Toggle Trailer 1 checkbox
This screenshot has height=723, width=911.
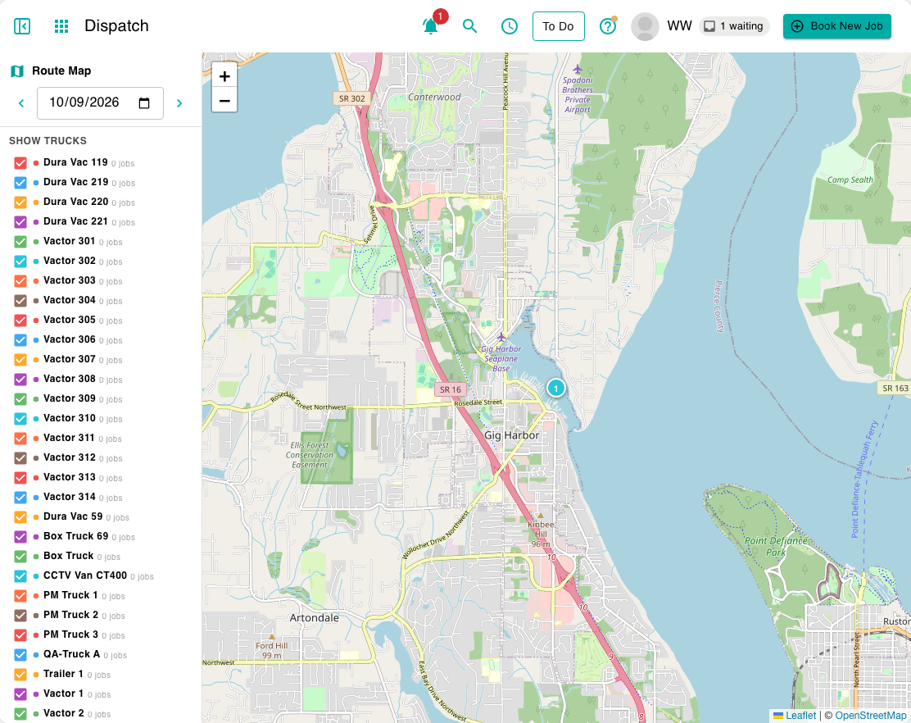pyautogui.click(x=20, y=675)
